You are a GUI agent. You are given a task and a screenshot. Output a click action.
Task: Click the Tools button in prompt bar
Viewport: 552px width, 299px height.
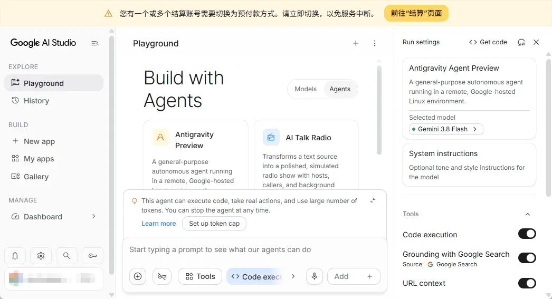pyautogui.click(x=200, y=276)
